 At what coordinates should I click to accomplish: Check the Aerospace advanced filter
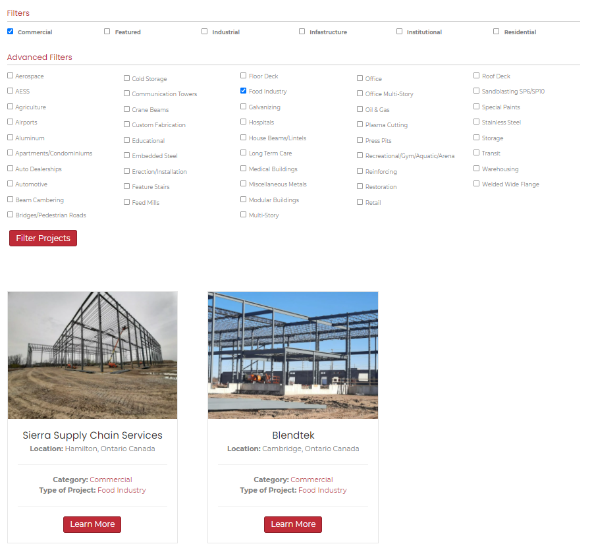tap(11, 76)
